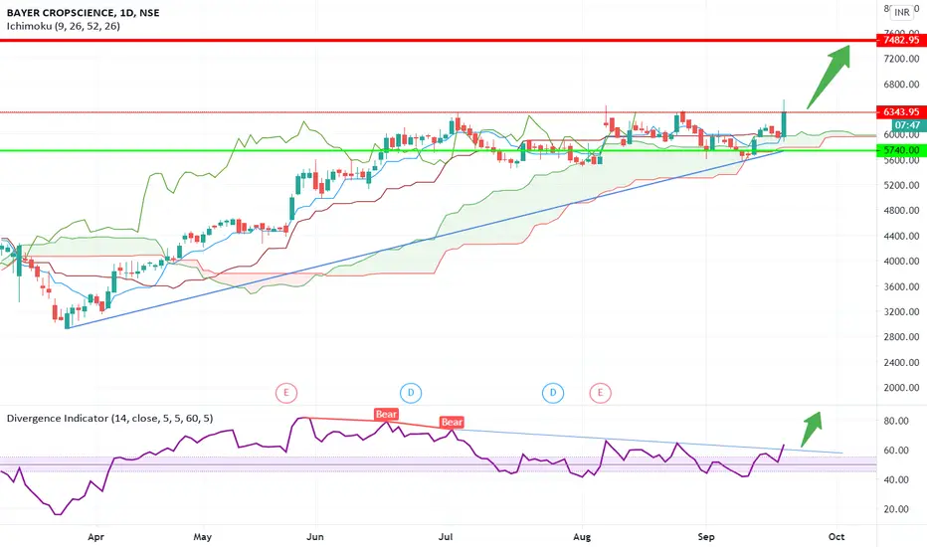Click the second Bear divergence label
The image size is (927, 547).
[x=452, y=423]
